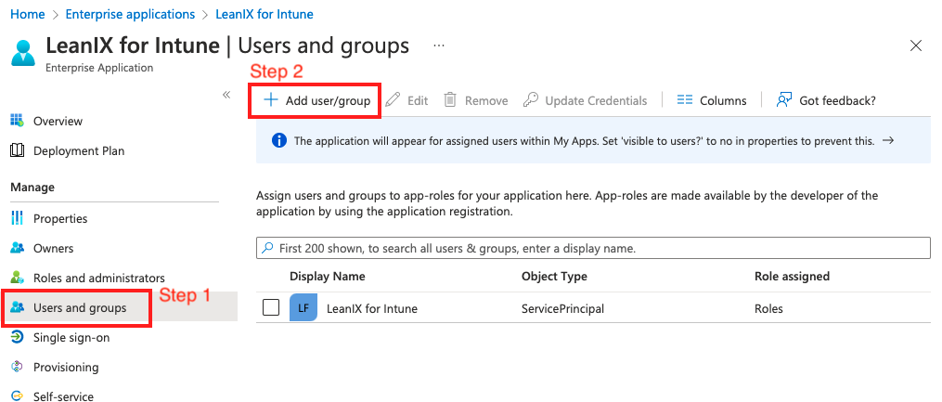This screenshot has width=942, height=402.
Task: Close the Users and groups blade
Action: coord(916,45)
